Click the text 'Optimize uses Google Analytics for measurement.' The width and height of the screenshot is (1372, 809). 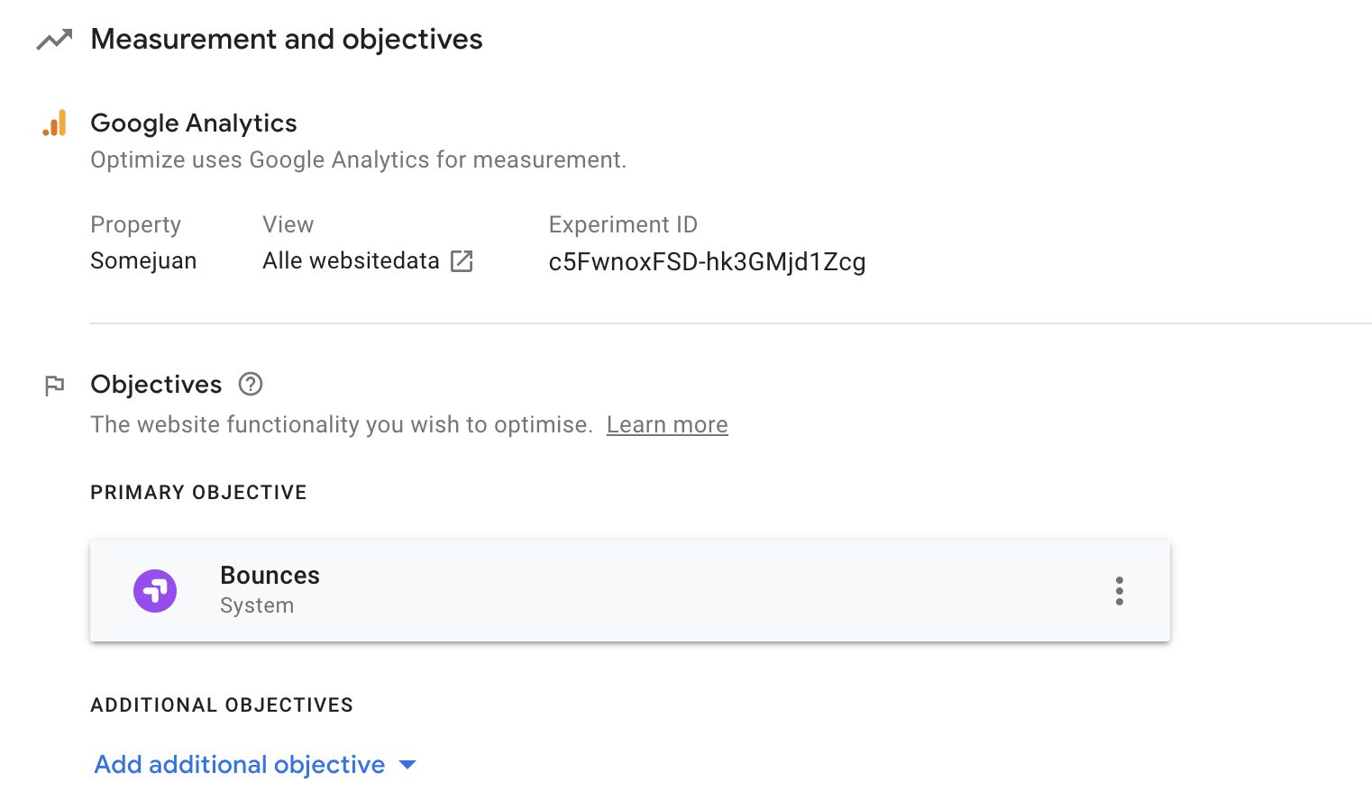coord(358,160)
